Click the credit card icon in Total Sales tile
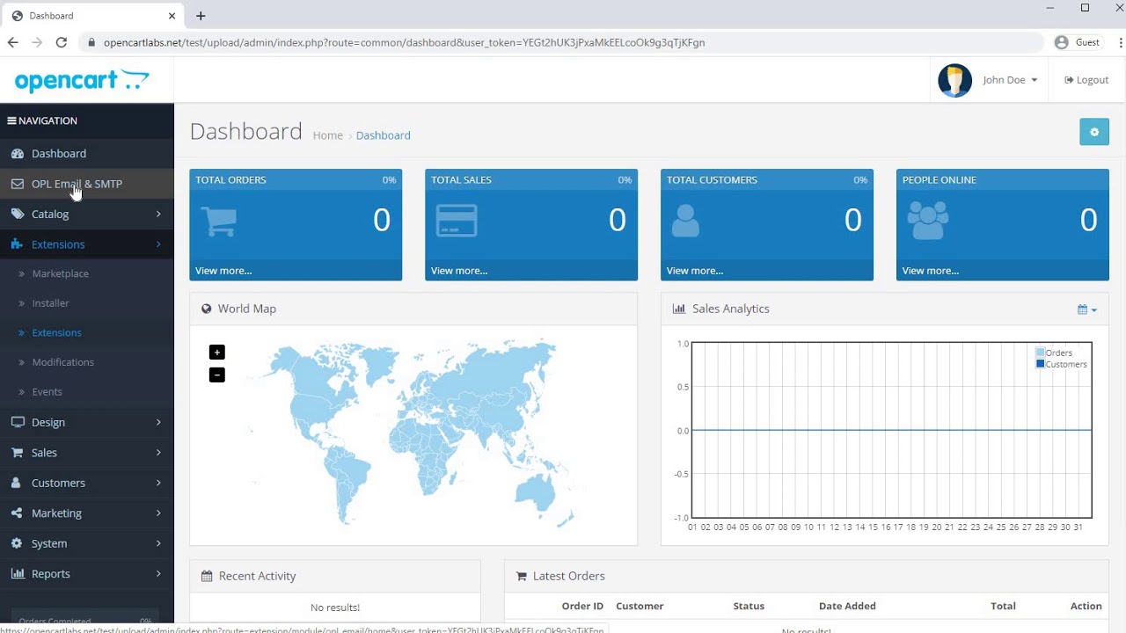The height and width of the screenshot is (633, 1126). pyautogui.click(x=457, y=221)
